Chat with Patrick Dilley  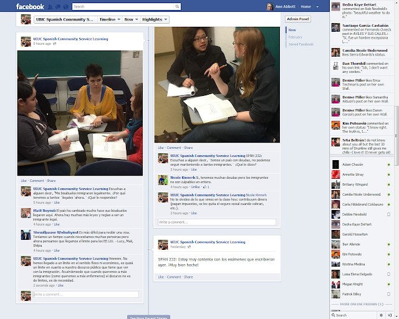[362, 294]
